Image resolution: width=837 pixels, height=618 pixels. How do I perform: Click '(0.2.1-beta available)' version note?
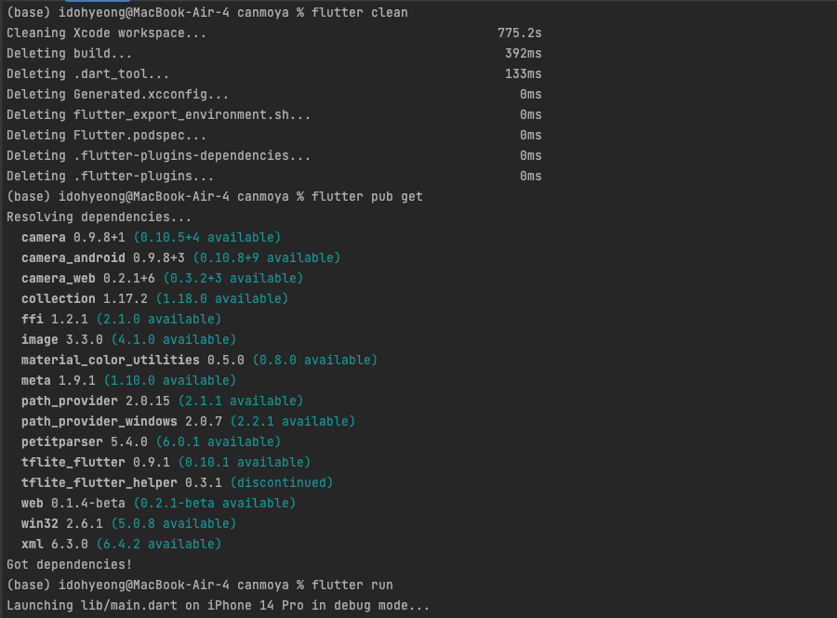[214, 503]
